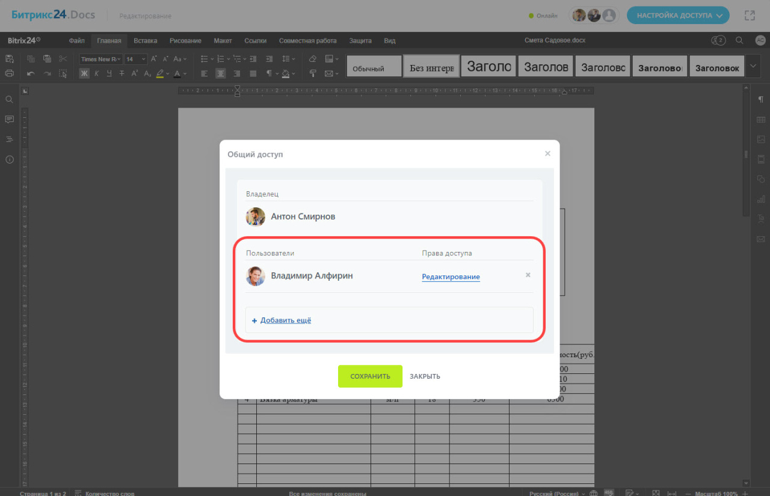Select the Обычный style thumbnail

(374, 66)
